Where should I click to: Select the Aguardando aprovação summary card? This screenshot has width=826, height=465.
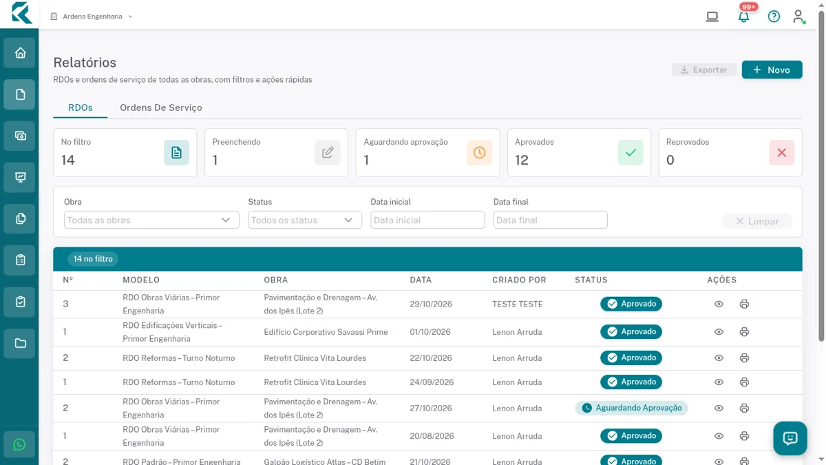pyautogui.click(x=427, y=152)
